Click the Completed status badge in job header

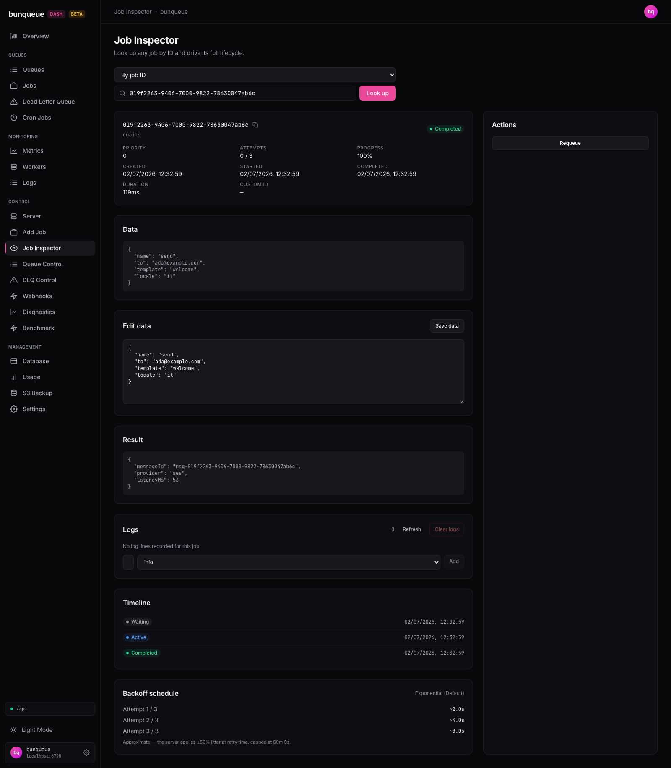click(445, 129)
